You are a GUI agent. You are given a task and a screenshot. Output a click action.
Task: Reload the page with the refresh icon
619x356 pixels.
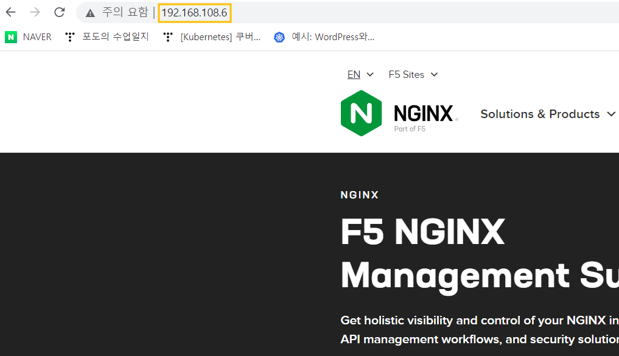pyautogui.click(x=60, y=12)
